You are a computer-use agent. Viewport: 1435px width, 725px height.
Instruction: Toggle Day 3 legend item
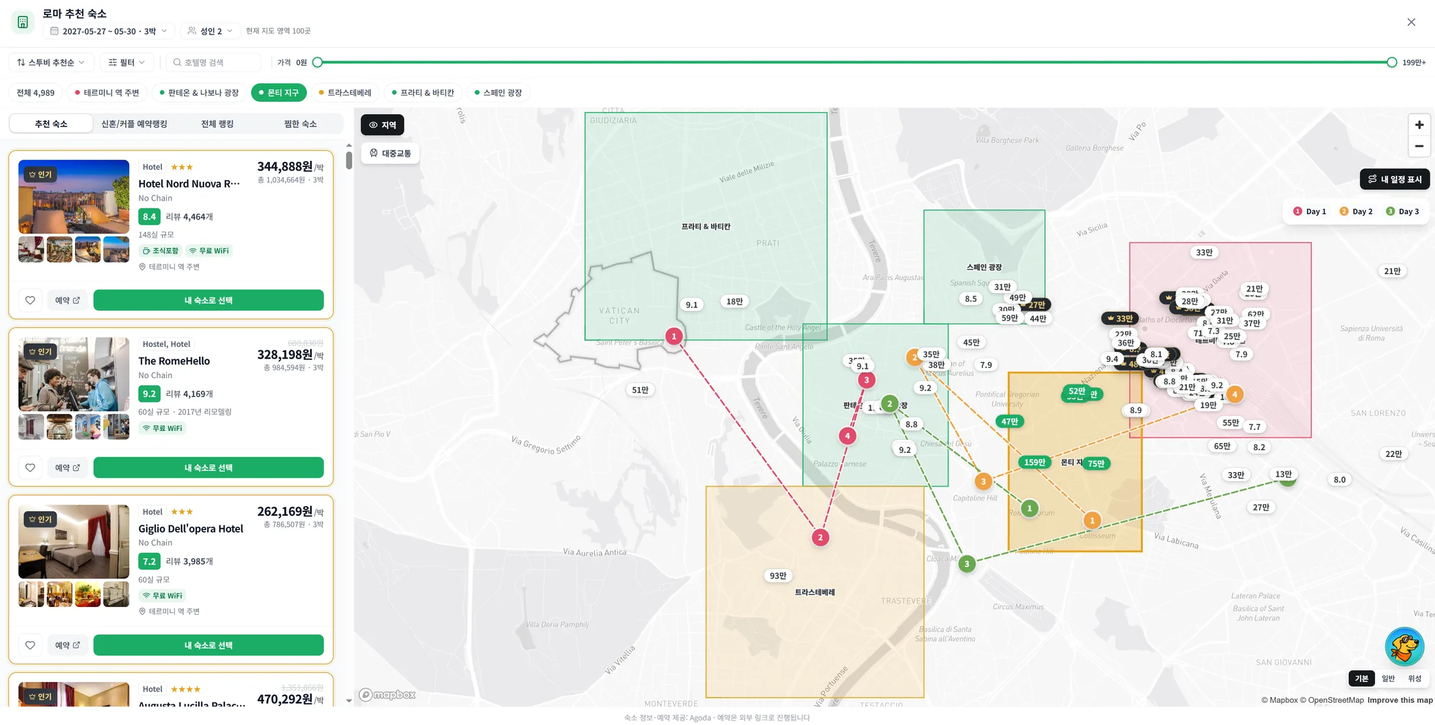tap(1402, 211)
